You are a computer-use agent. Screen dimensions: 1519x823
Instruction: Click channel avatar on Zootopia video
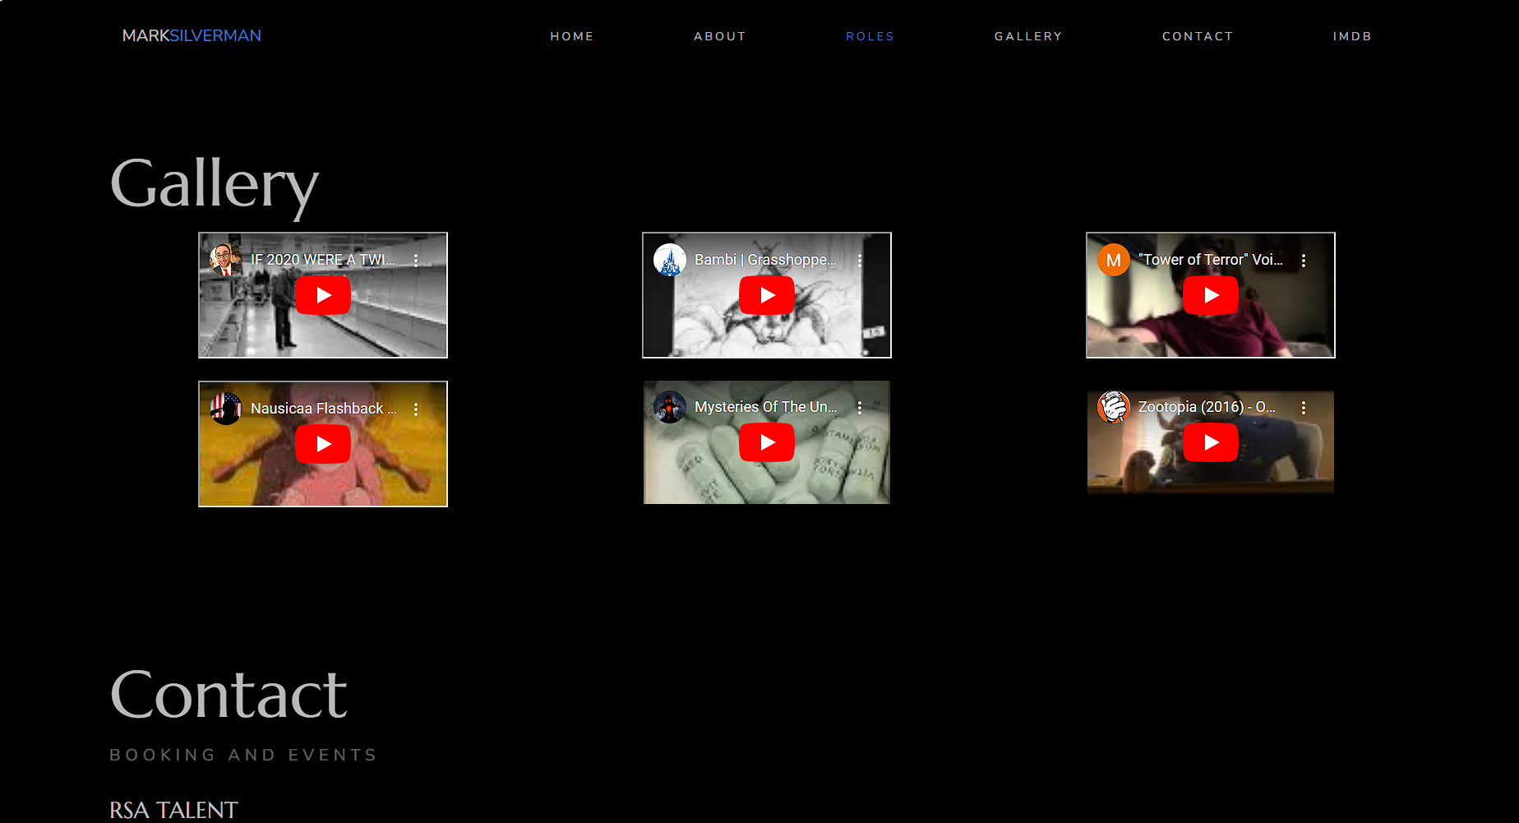1113,407
